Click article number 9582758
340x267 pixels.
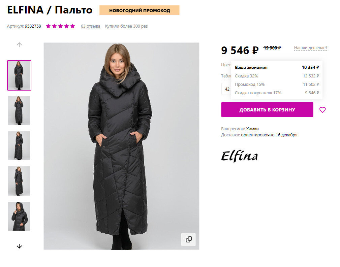point(33,26)
